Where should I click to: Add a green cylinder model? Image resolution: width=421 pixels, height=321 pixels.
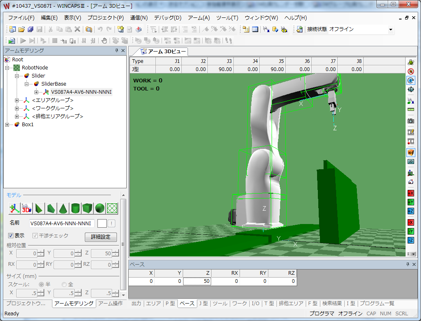point(75,209)
